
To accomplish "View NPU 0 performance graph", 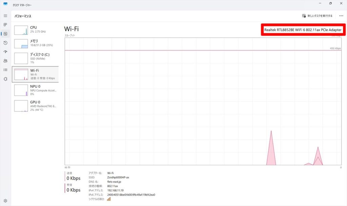I will (35, 90).
